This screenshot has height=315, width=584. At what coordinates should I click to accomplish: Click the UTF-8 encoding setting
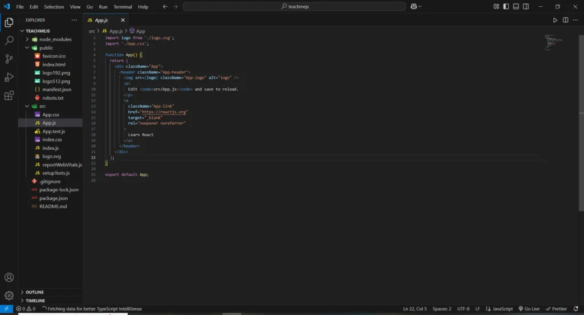tap(463, 309)
